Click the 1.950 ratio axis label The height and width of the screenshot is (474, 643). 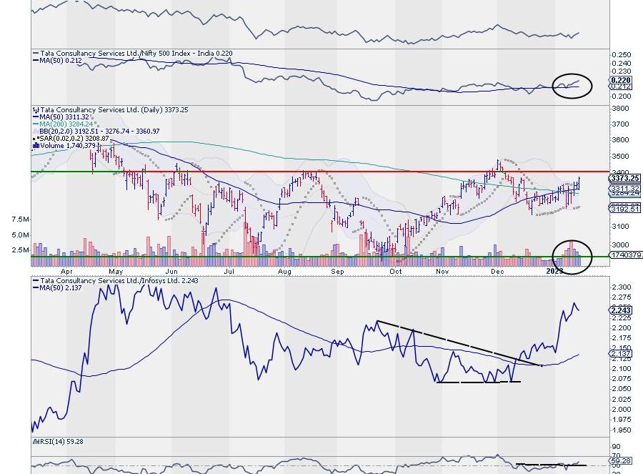[x=622, y=430]
